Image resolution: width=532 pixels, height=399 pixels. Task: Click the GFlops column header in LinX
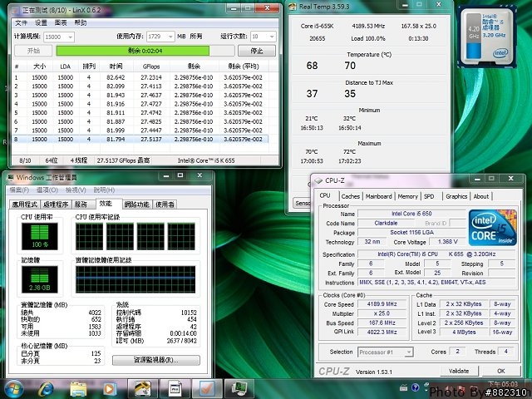click(x=151, y=66)
